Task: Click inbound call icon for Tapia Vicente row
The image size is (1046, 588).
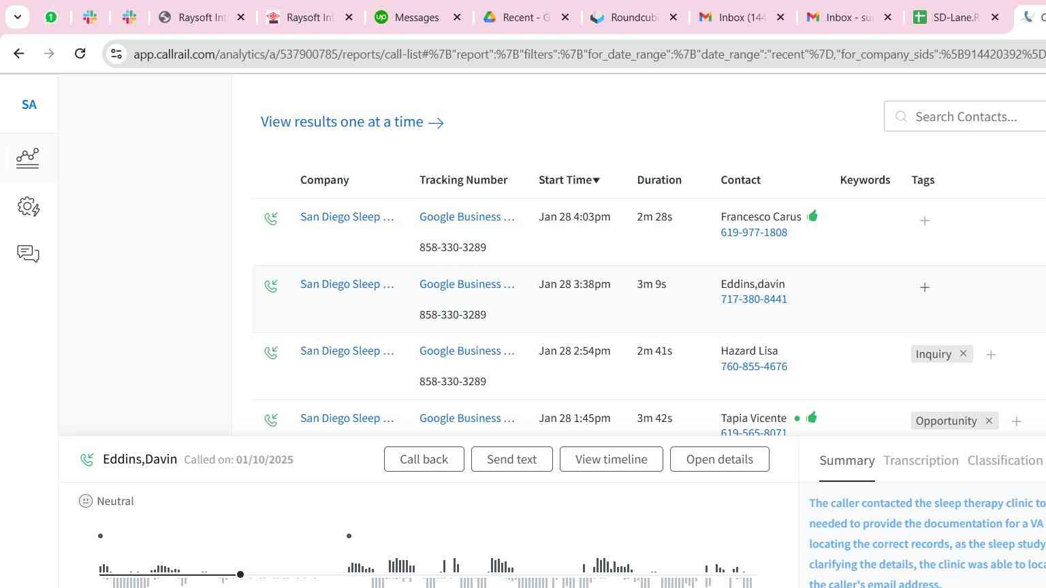Action: pos(271,419)
